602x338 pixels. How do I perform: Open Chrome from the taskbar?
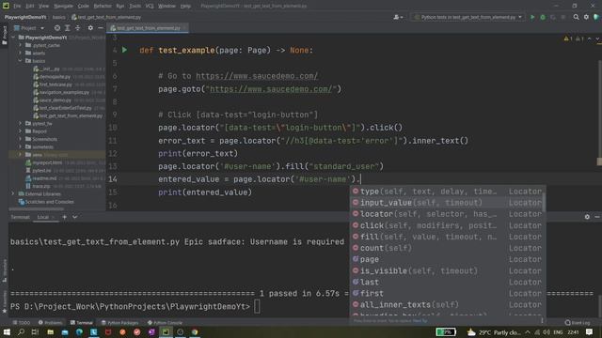coord(195,331)
